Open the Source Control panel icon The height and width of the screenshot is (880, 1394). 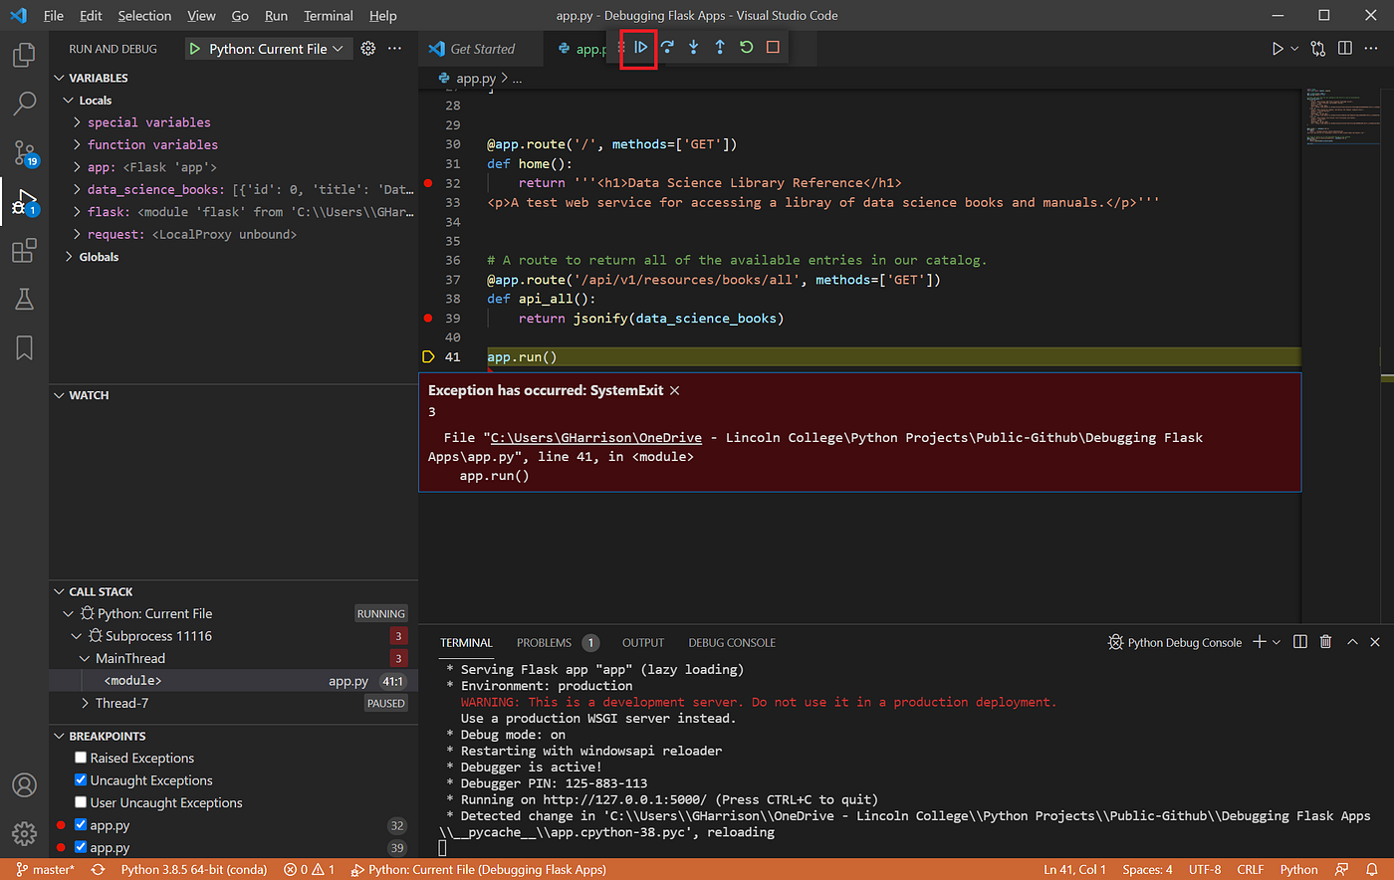click(24, 150)
